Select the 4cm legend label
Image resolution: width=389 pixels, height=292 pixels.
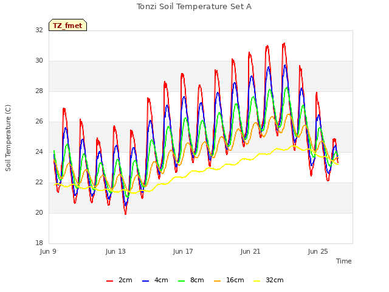[x=161, y=280]
